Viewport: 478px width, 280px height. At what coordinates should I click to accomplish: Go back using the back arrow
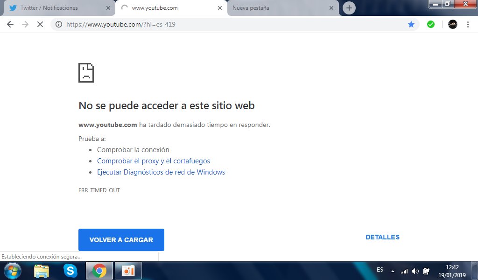(10, 24)
